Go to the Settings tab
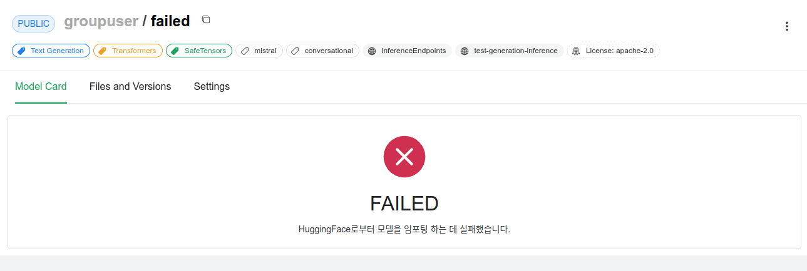Screen dimensions: 807x271 (212, 87)
